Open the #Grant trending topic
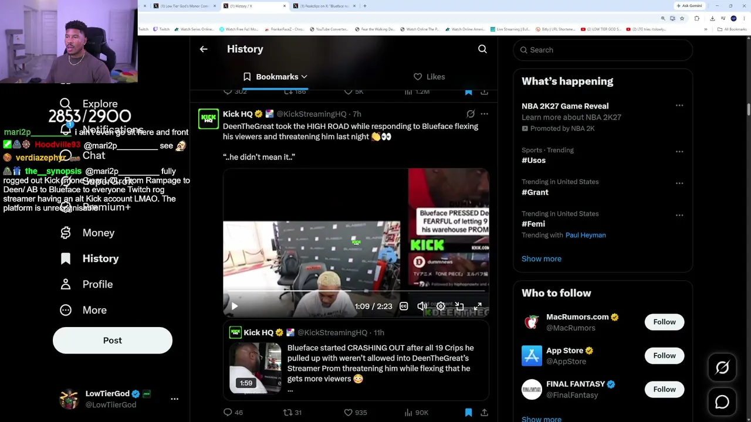Image resolution: width=751 pixels, height=422 pixels. coord(535,192)
